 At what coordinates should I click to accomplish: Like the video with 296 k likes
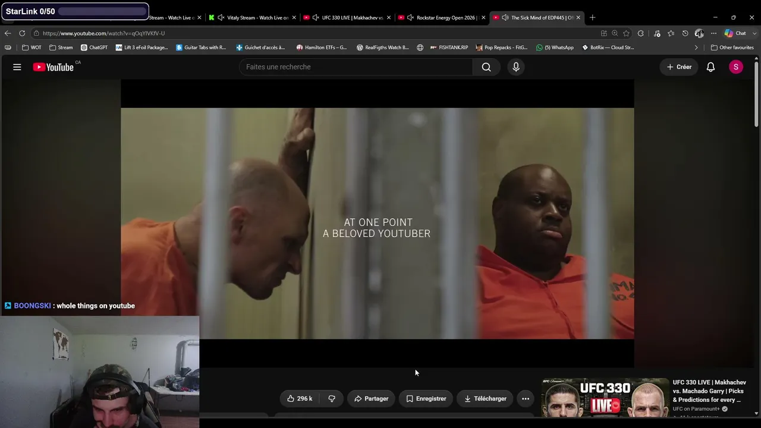click(300, 399)
